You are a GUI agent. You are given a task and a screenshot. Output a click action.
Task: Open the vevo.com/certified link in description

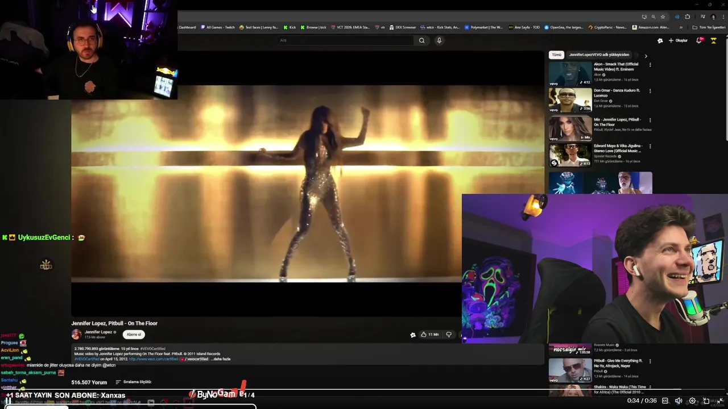point(154,359)
